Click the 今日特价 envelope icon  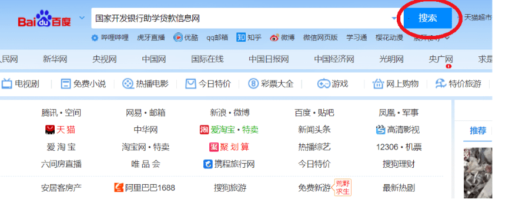[x=190, y=84]
